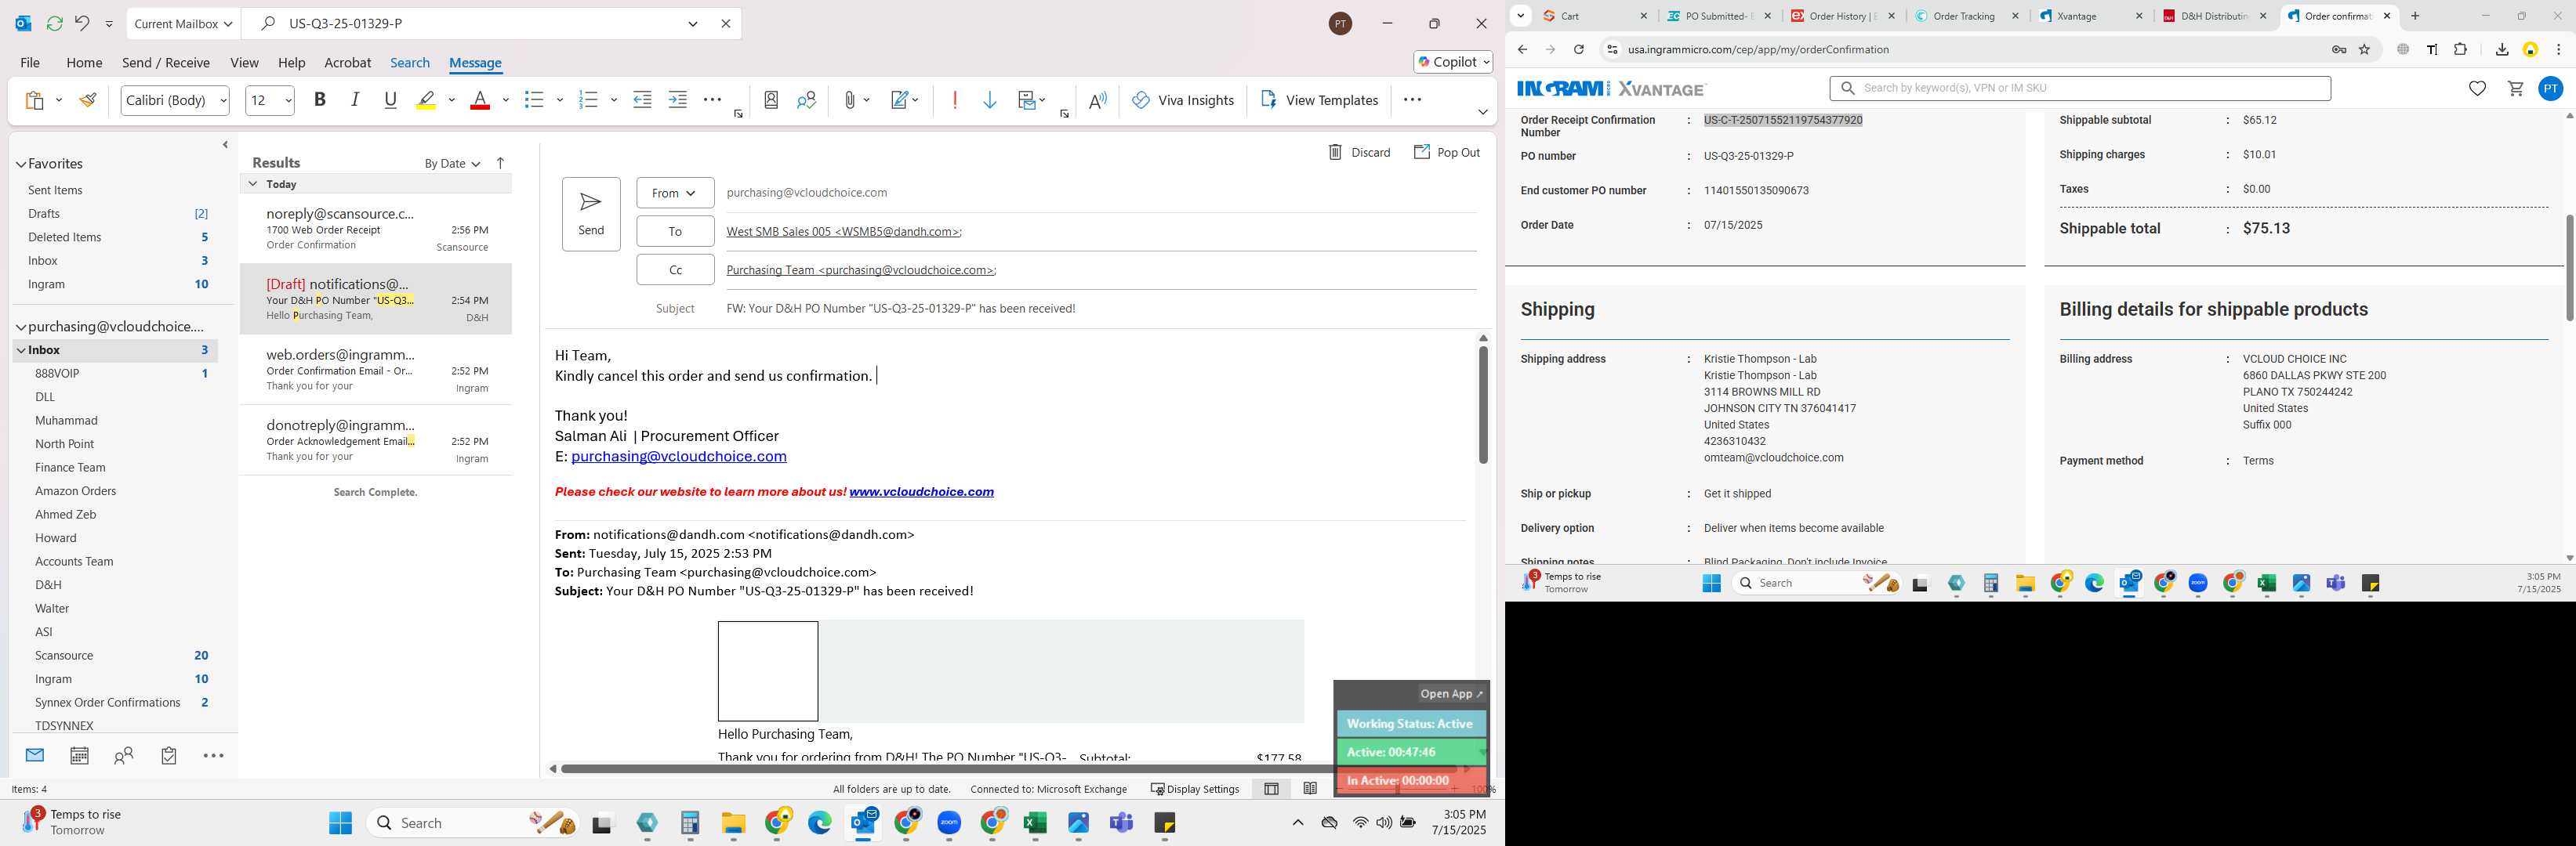Click the Attach File paperclip icon
Screen dimensions: 2576x846
click(849, 100)
